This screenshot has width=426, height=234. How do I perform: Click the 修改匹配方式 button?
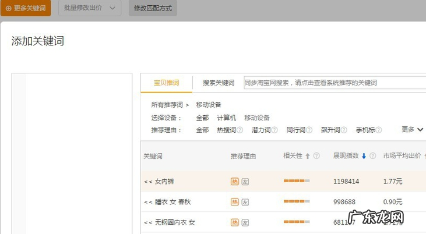click(153, 8)
